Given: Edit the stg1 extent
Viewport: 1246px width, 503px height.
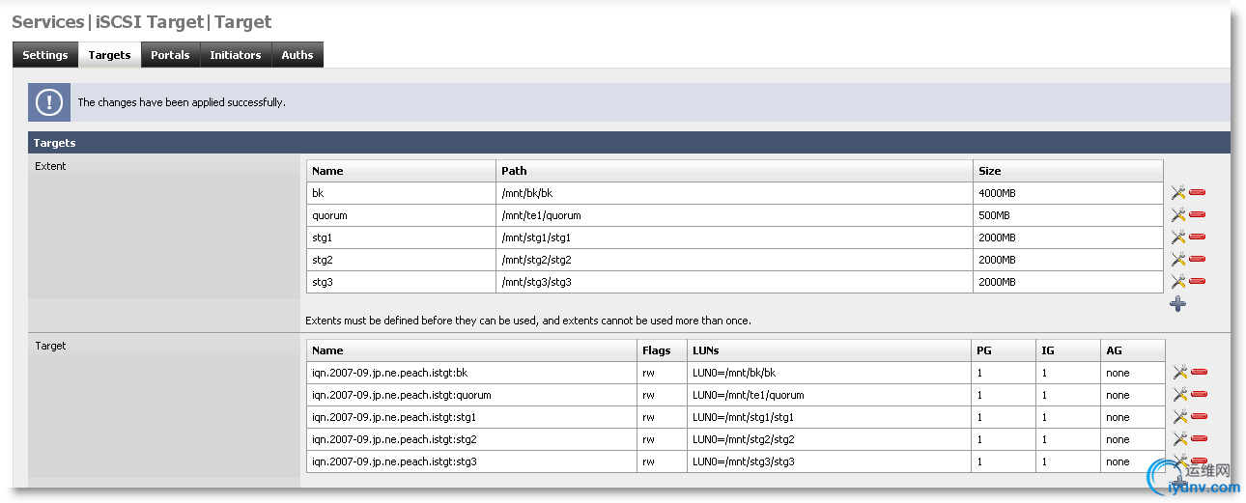Looking at the screenshot, I should pos(1177,238).
